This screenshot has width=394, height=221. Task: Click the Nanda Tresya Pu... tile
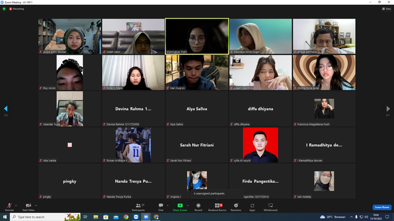point(133,181)
